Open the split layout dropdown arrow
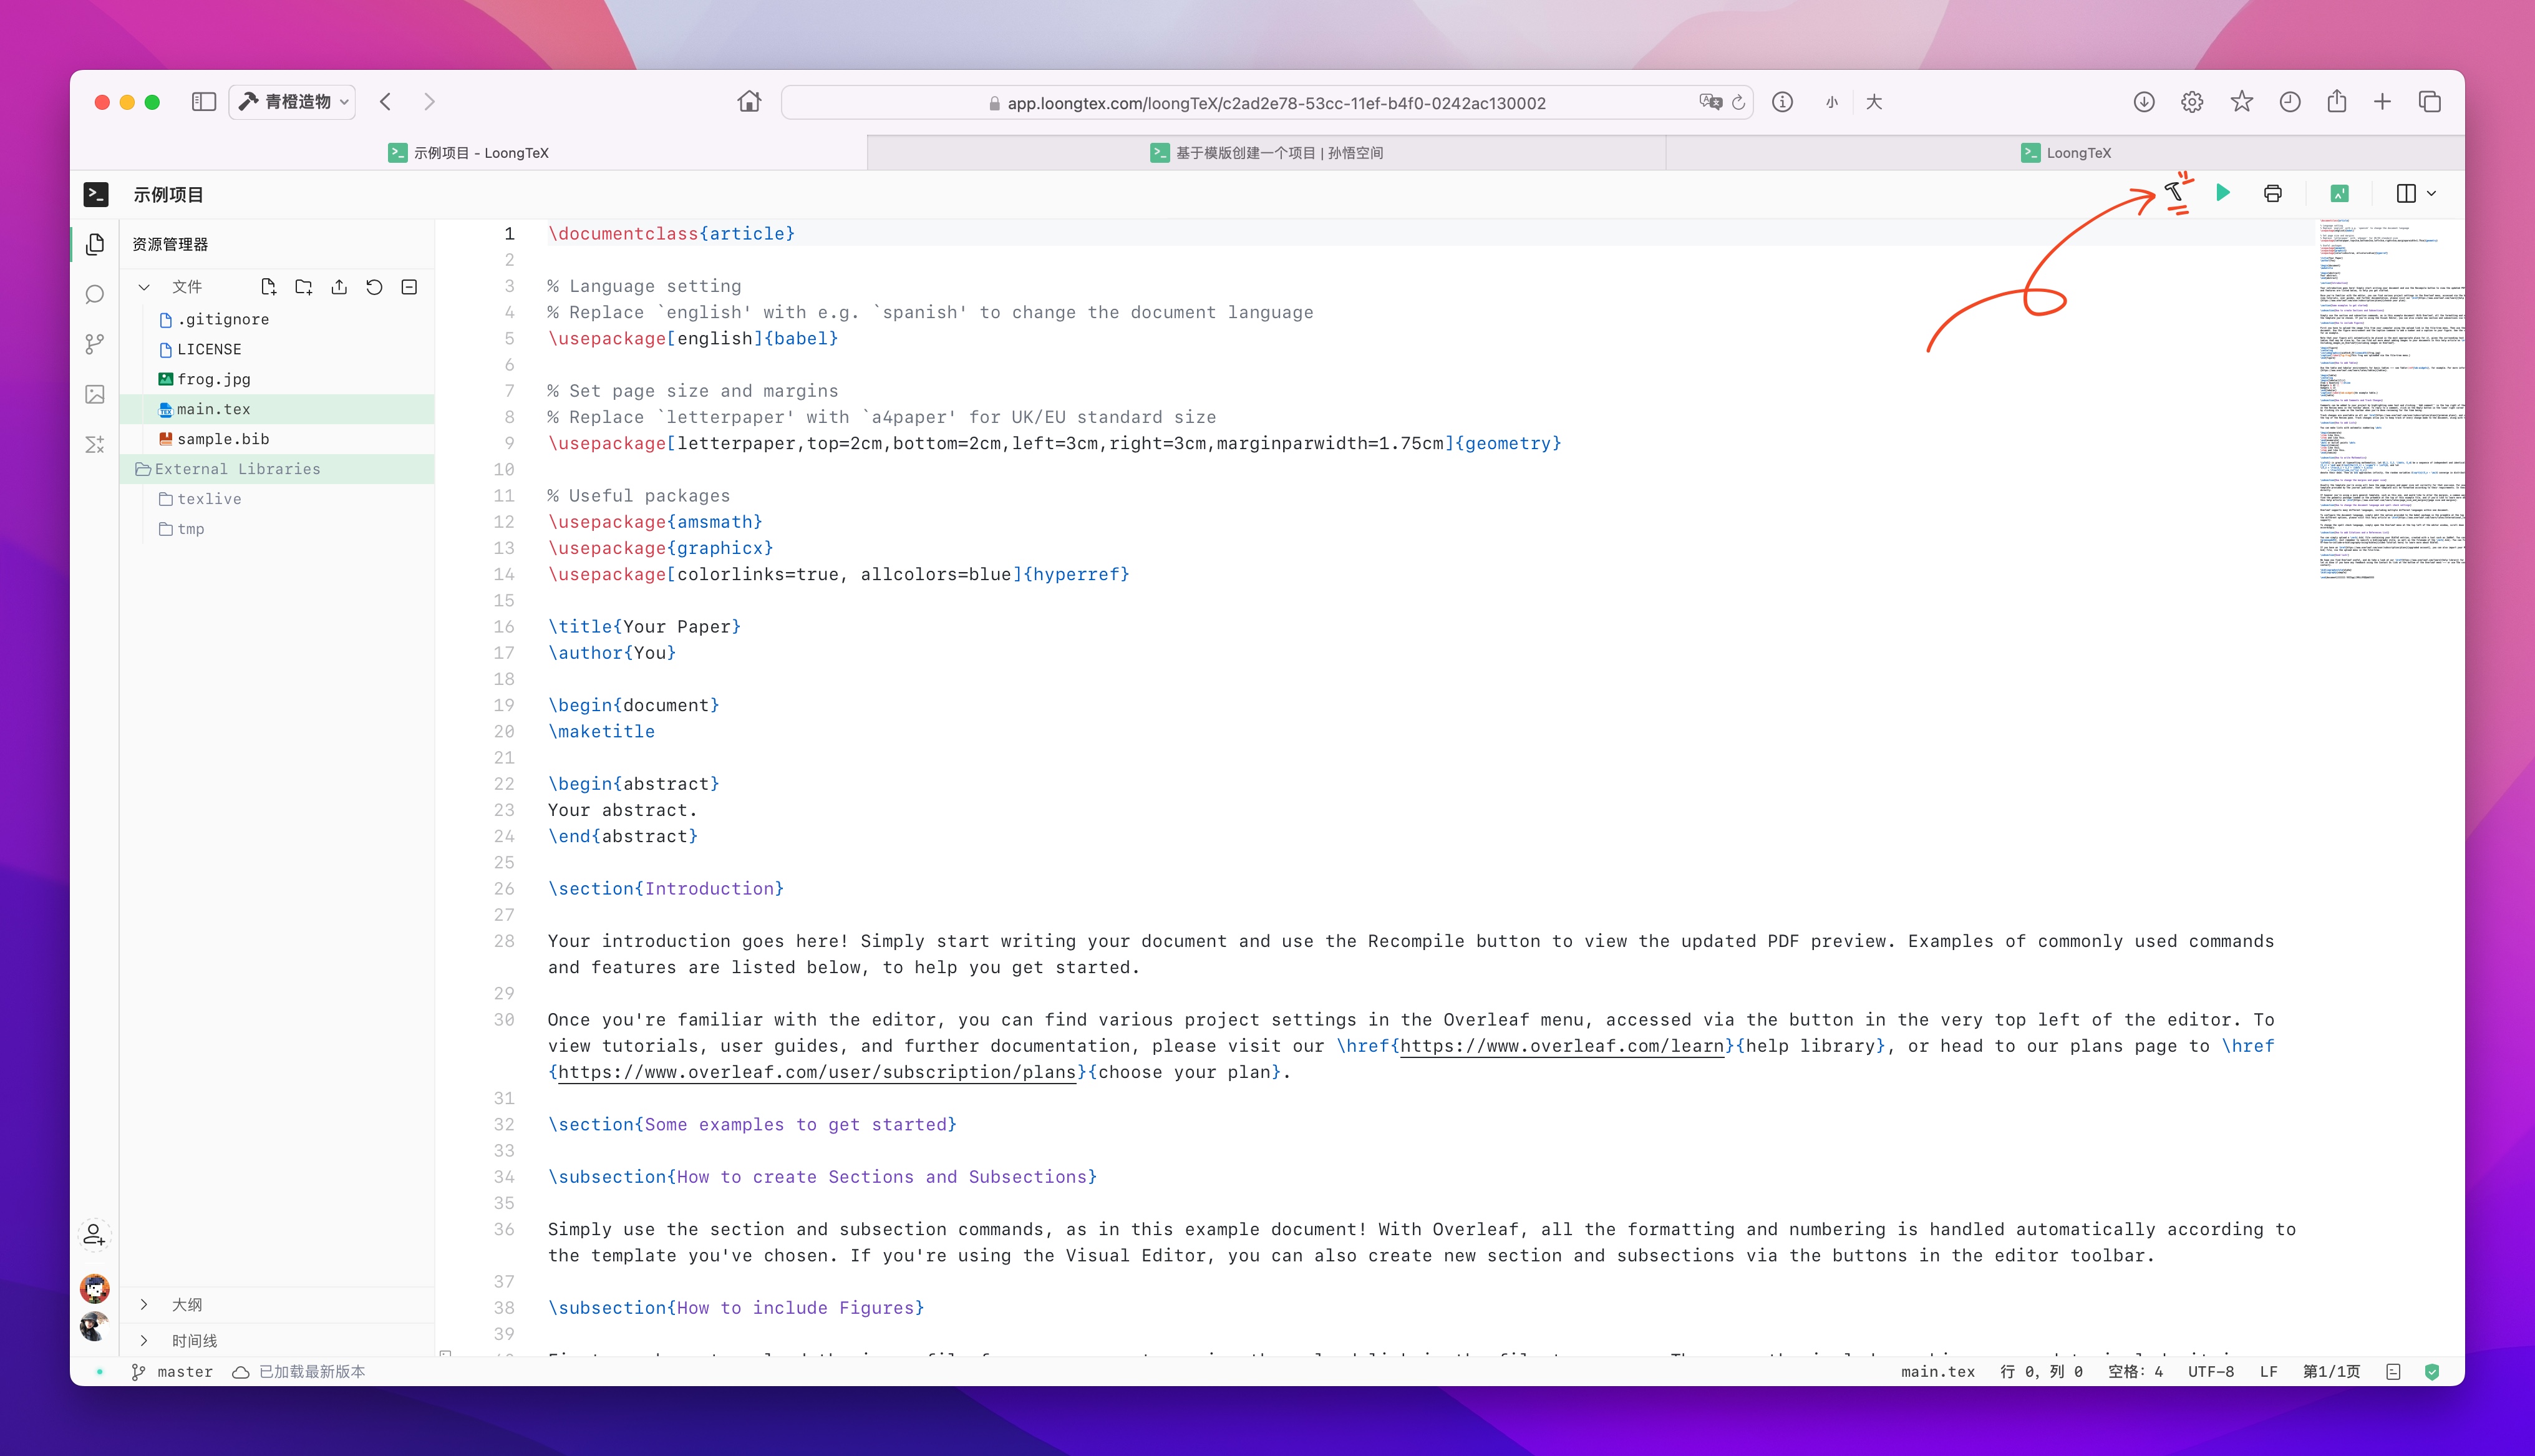This screenshot has height=1456, width=2535. click(x=2431, y=193)
